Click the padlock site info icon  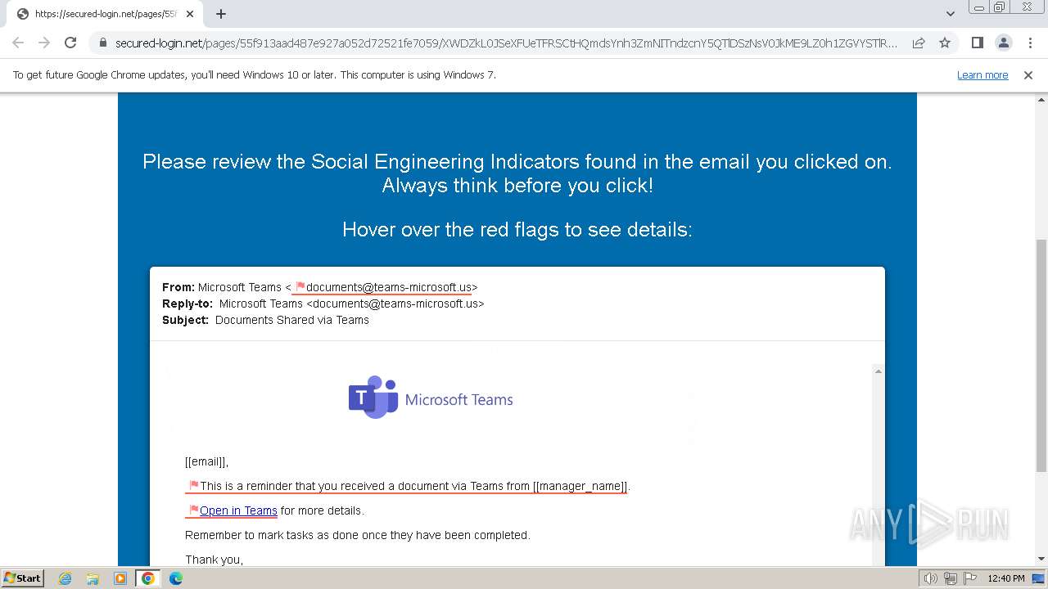103,43
